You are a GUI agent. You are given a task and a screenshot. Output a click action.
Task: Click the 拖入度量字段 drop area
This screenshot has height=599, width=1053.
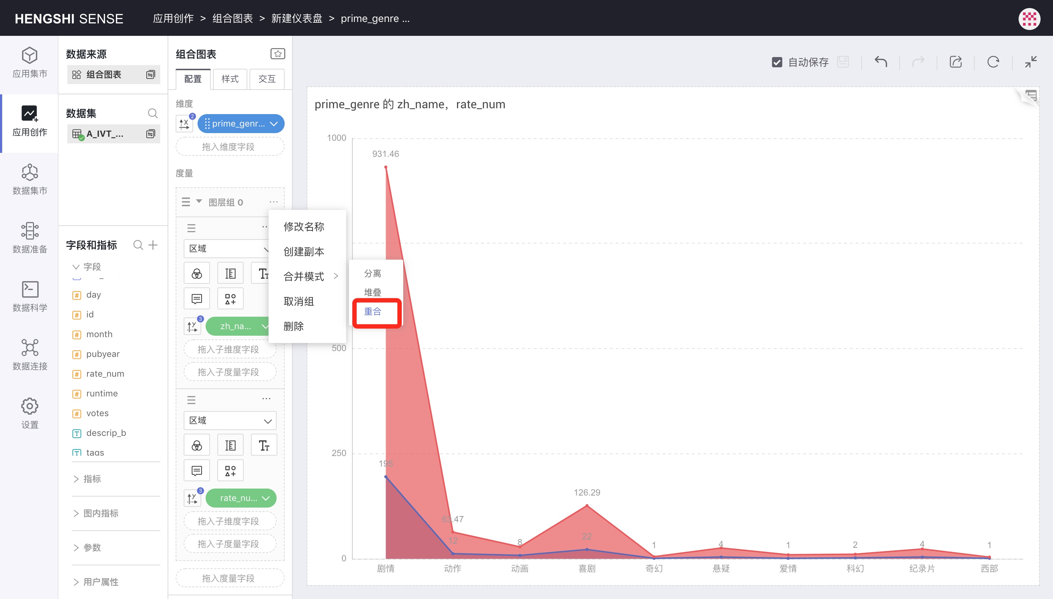[230, 578]
